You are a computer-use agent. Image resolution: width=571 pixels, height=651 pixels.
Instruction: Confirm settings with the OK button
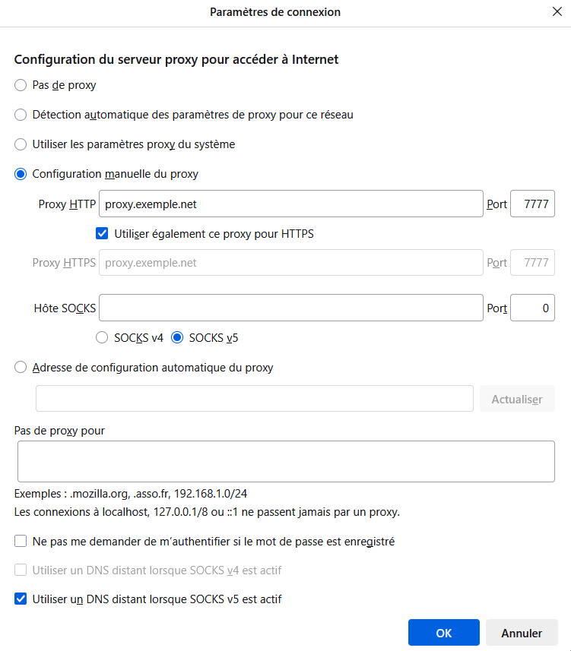[x=444, y=632]
